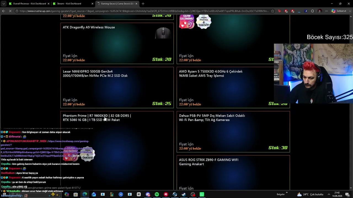Select the Gaming Gecesi browser tab
Screen dimensions: 353x198
coord(117,4)
